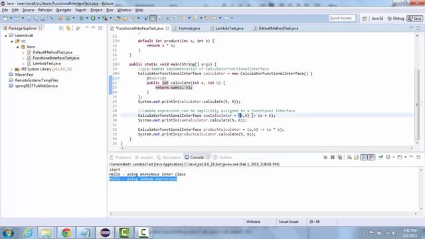This screenshot has width=425, height=239.
Task: Switch to DefaultMethodTest.java editor tab
Action: pos(276,28)
